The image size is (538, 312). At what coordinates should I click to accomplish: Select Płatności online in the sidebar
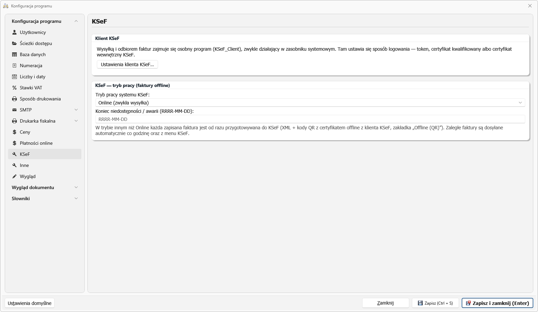coord(45,143)
